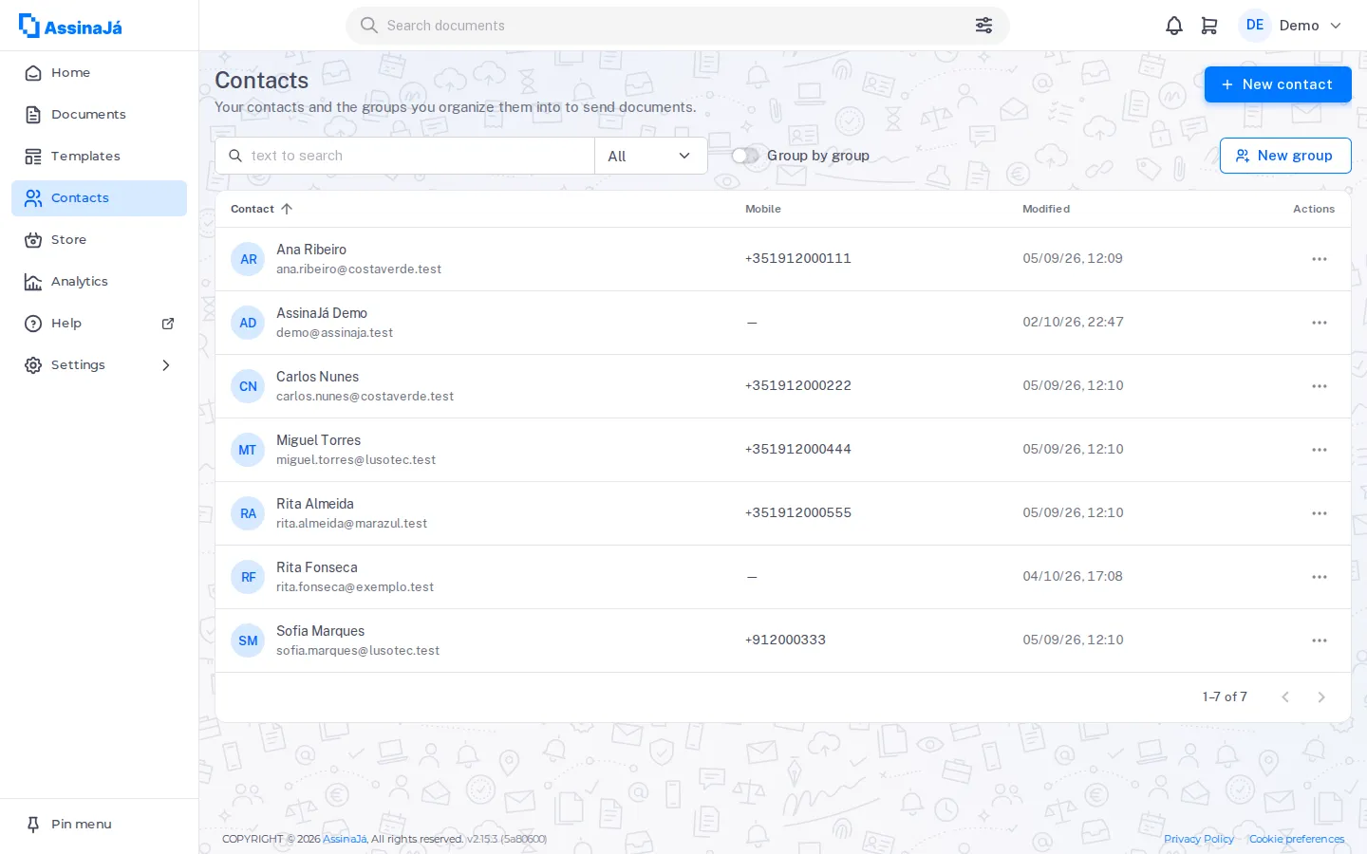The width and height of the screenshot is (1367, 854).
Task: Open actions menu for AssinaJá Demo
Action: pyautogui.click(x=1320, y=323)
